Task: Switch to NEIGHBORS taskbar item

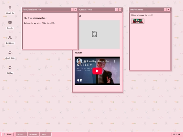Action: (33, 134)
